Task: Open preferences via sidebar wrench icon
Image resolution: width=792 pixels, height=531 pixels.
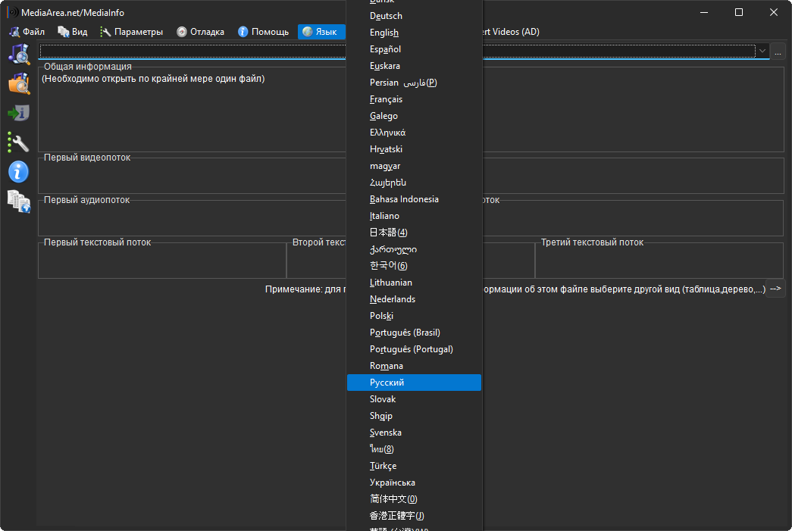Action: click(x=19, y=142)
